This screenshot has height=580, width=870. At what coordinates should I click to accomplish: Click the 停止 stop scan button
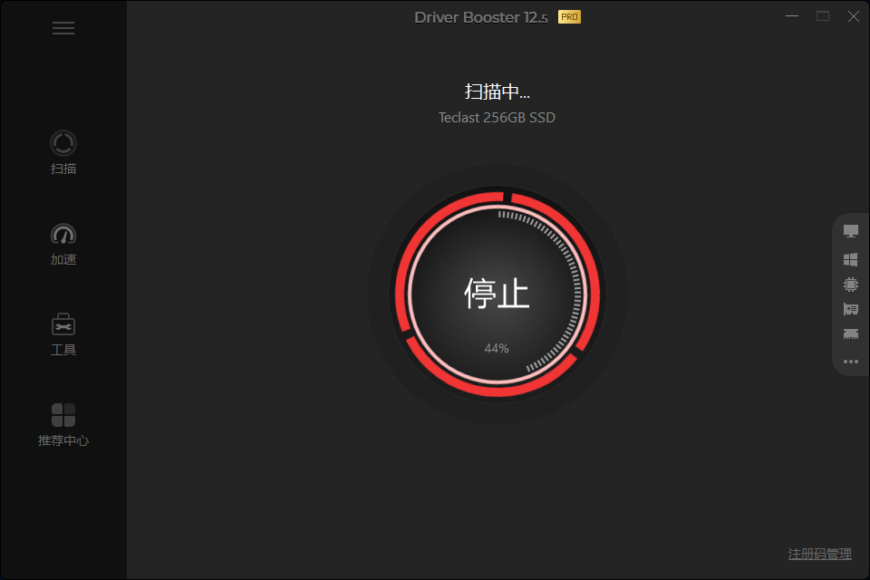(498, 294)
